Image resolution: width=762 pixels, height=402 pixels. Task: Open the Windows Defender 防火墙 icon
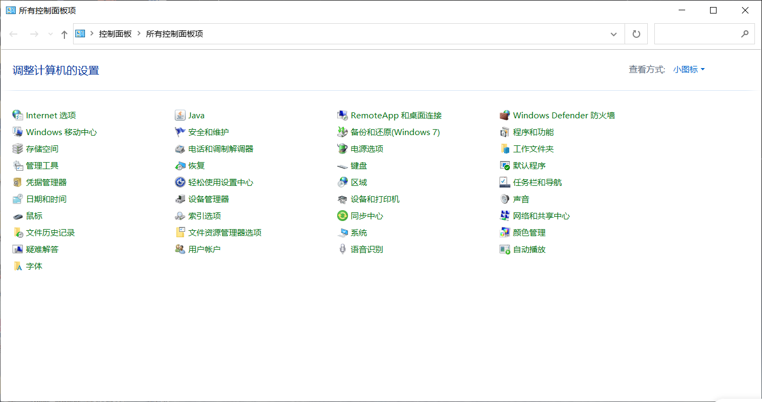pyautogui.click(x=504, y=115)
